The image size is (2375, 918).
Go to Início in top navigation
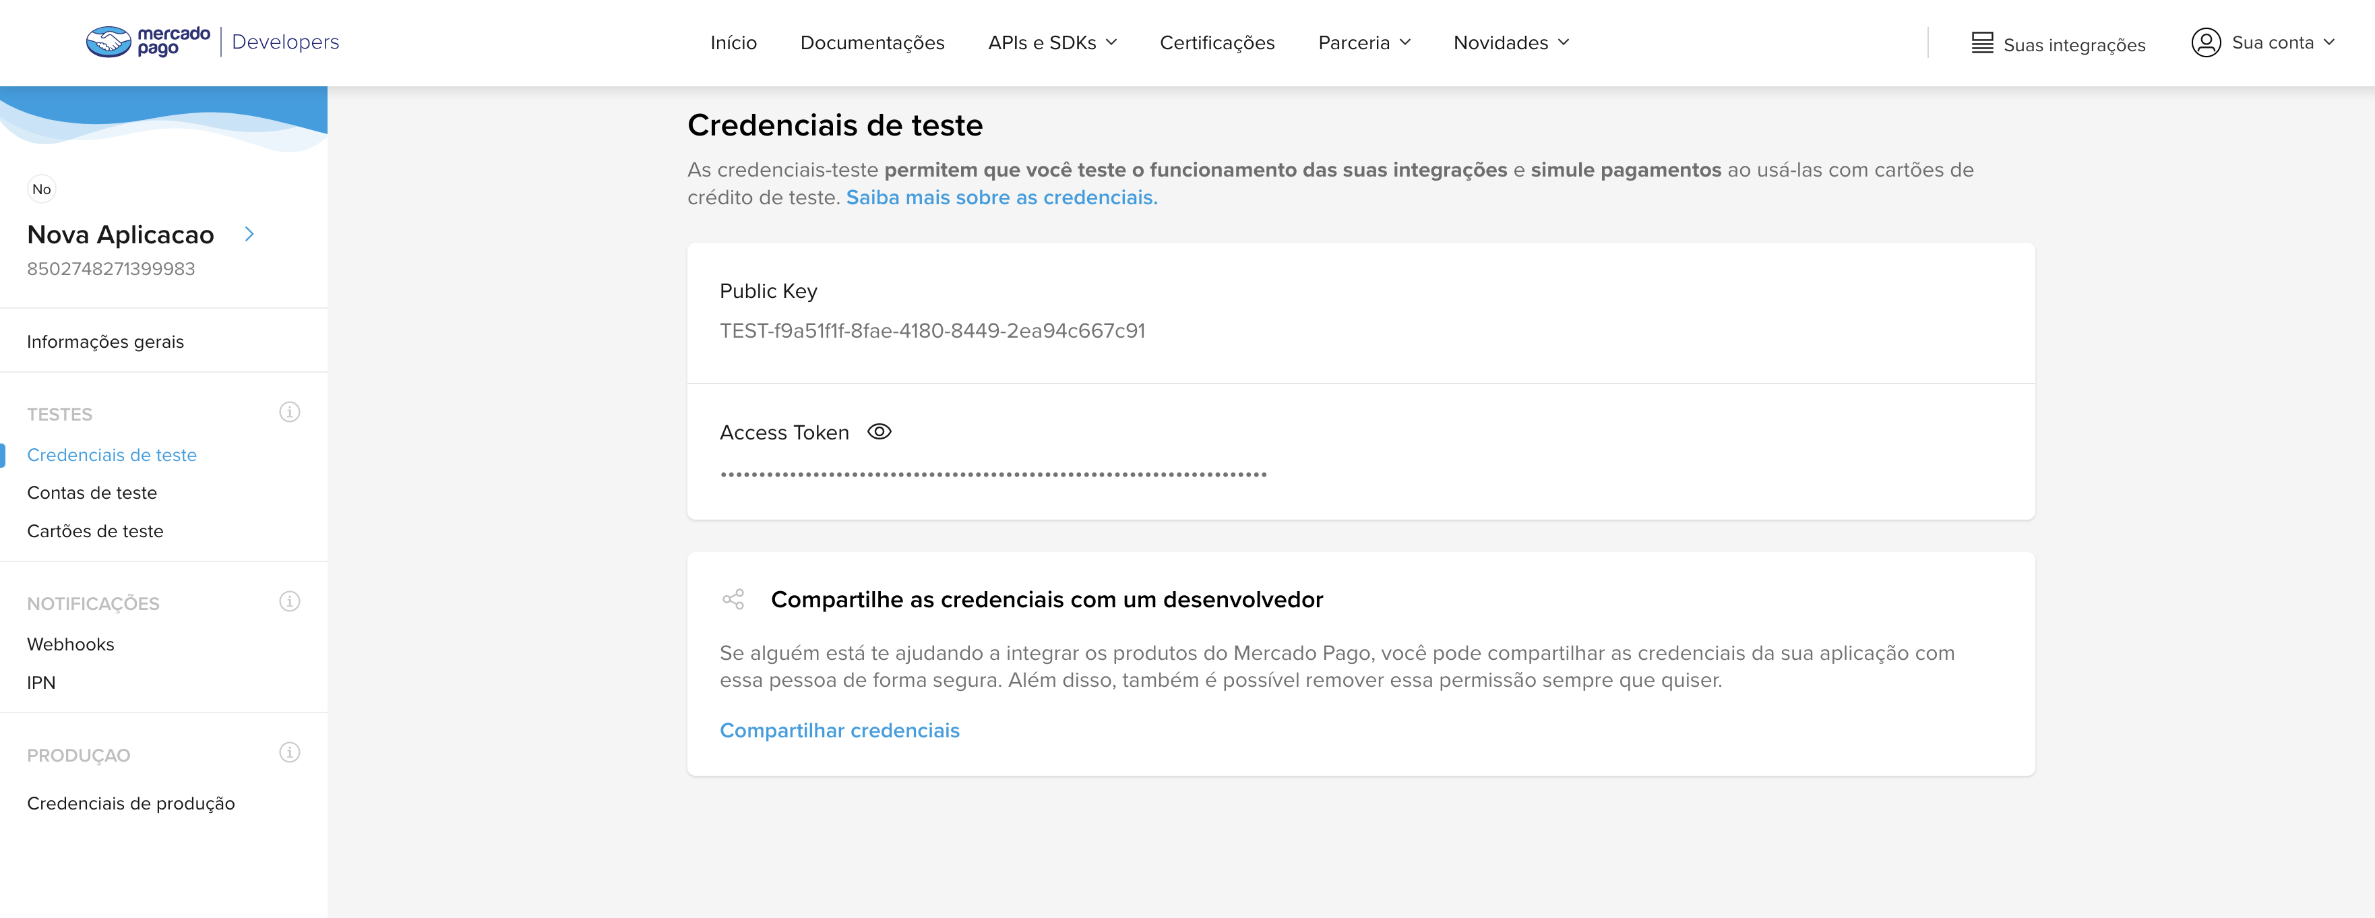(734, 42)
